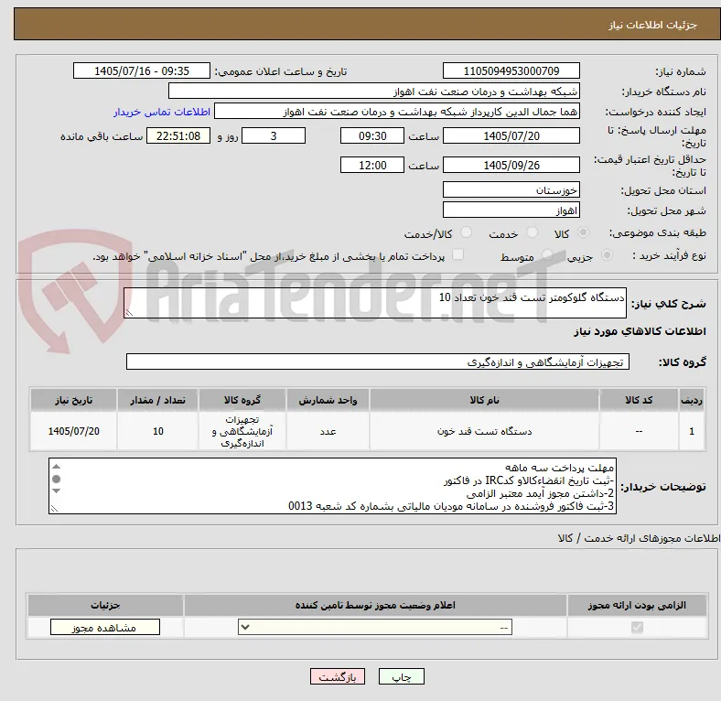Click the شهر field showing اهواز

tap(511, 210)
